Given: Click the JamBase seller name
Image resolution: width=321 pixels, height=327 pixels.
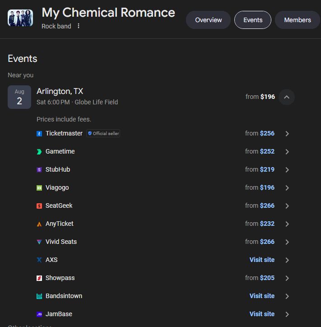Looking at the screenshot, I should (x=59, y=314).
